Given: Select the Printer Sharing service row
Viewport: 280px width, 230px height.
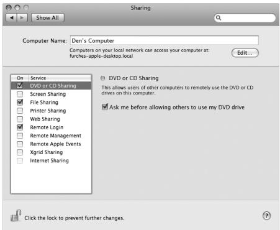Looking at the screenshot, I should (51, 111).
